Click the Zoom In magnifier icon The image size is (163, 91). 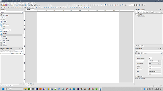coord(134,5)
